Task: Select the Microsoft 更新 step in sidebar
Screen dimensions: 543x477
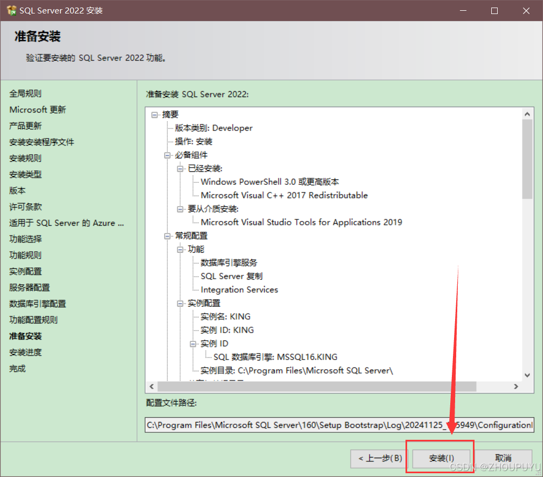Action: (x=37, y=110)
